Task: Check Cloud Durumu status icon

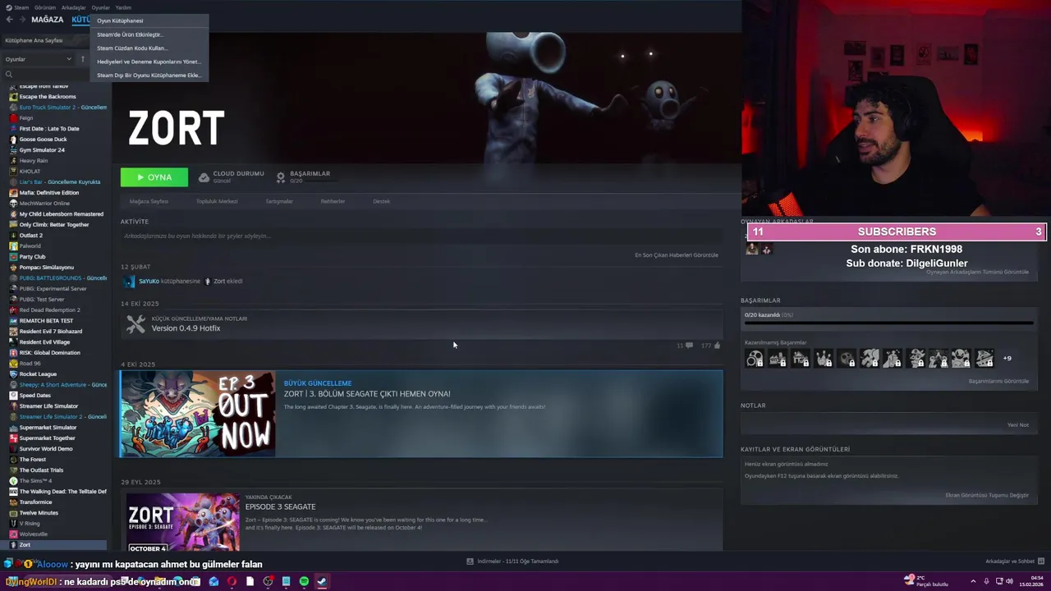Action: point(204,177)
